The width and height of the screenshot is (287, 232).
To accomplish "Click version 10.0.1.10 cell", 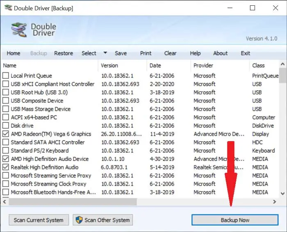I will click(x=113, y=159).
